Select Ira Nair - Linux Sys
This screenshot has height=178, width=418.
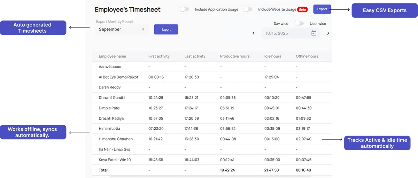[x=114, y=149]
